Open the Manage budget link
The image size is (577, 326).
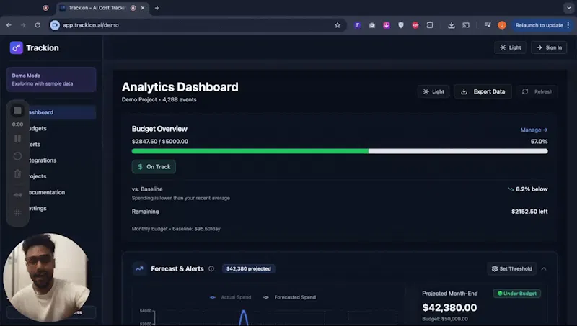pos(534,130)
